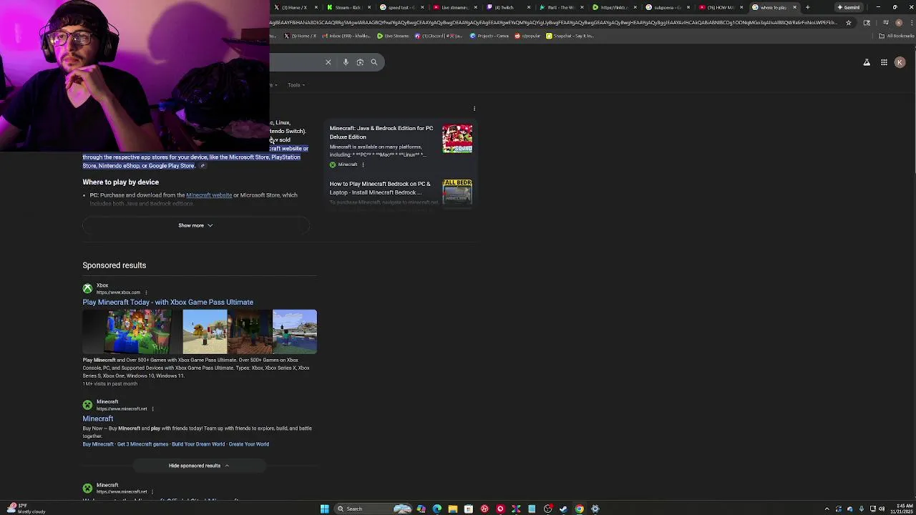The image size is (916, 515).
Task: Copy link icon after highlighted answer text
Action: 203,166
